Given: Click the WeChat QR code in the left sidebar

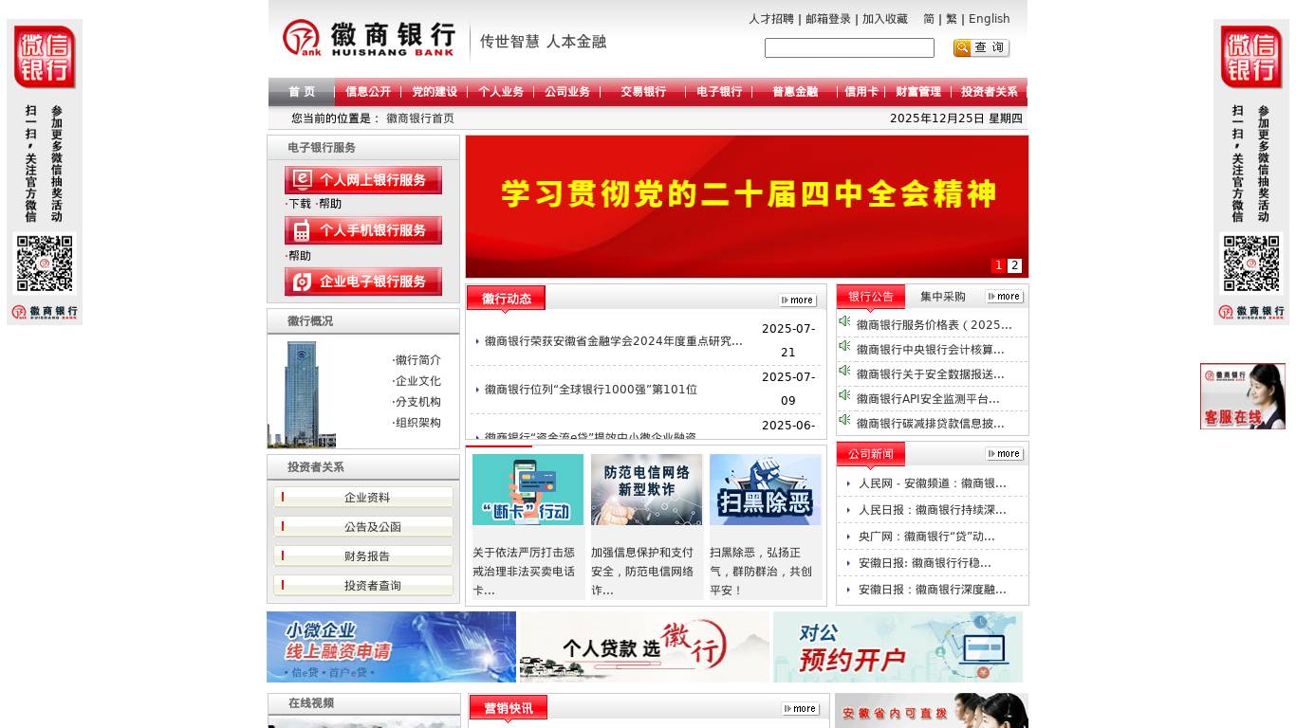Looking at the screenshot, I should tap(44, 264).
